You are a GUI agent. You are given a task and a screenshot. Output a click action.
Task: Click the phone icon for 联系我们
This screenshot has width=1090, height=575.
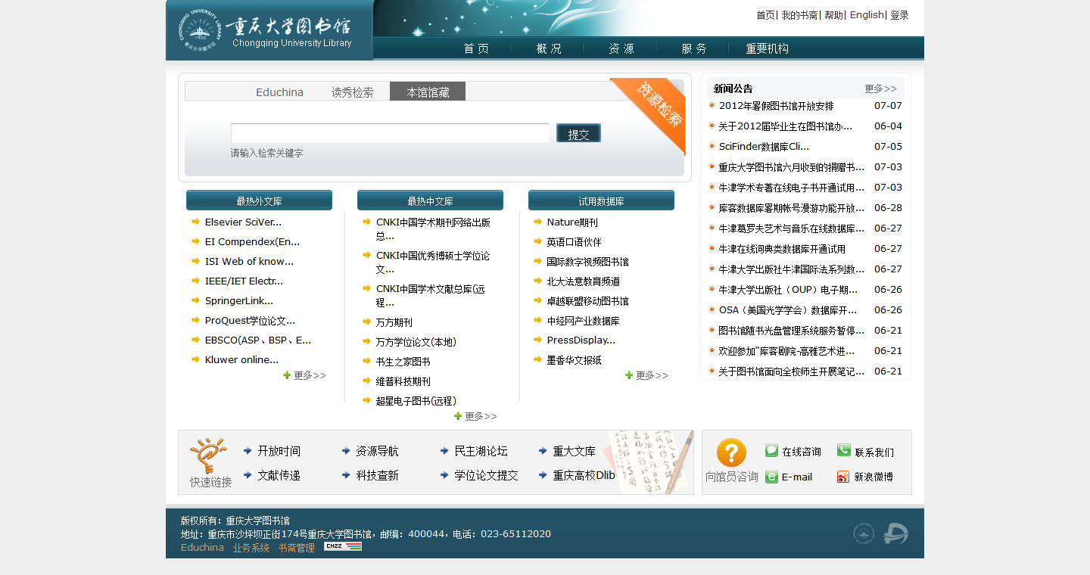point(844,451)
